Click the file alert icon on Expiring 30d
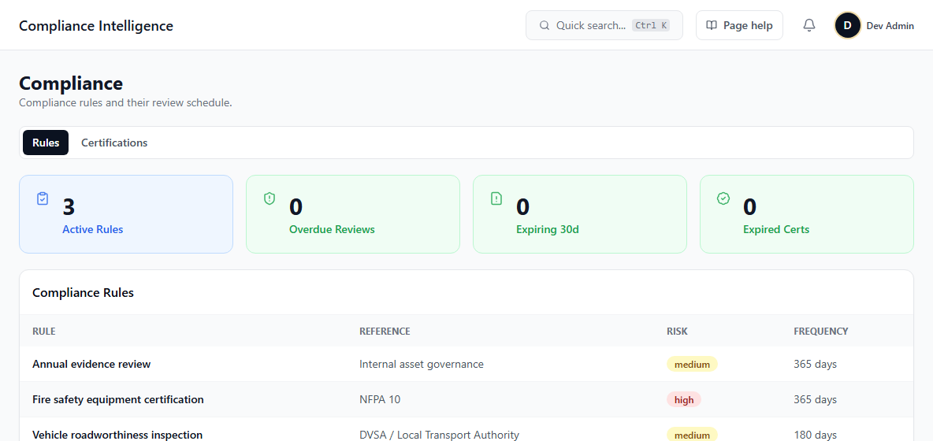The image size is (933, 441). 496,198
